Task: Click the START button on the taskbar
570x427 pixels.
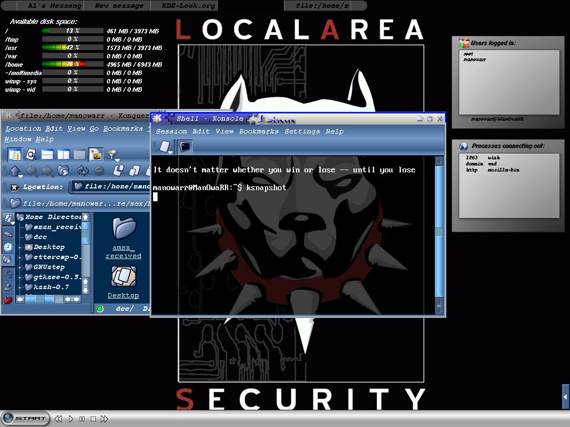Action: tap(26, 418)
